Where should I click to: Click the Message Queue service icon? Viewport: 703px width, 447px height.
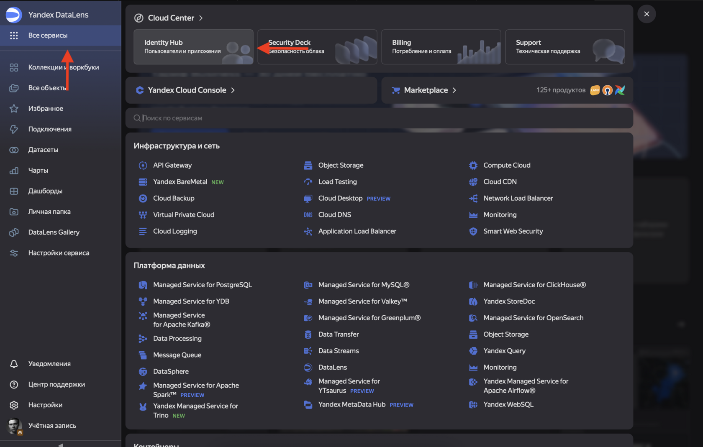click(143, 355)
